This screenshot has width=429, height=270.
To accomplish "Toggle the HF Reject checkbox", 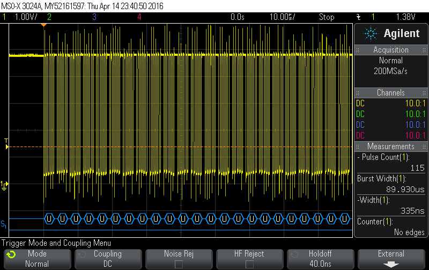I will (249, 264).
